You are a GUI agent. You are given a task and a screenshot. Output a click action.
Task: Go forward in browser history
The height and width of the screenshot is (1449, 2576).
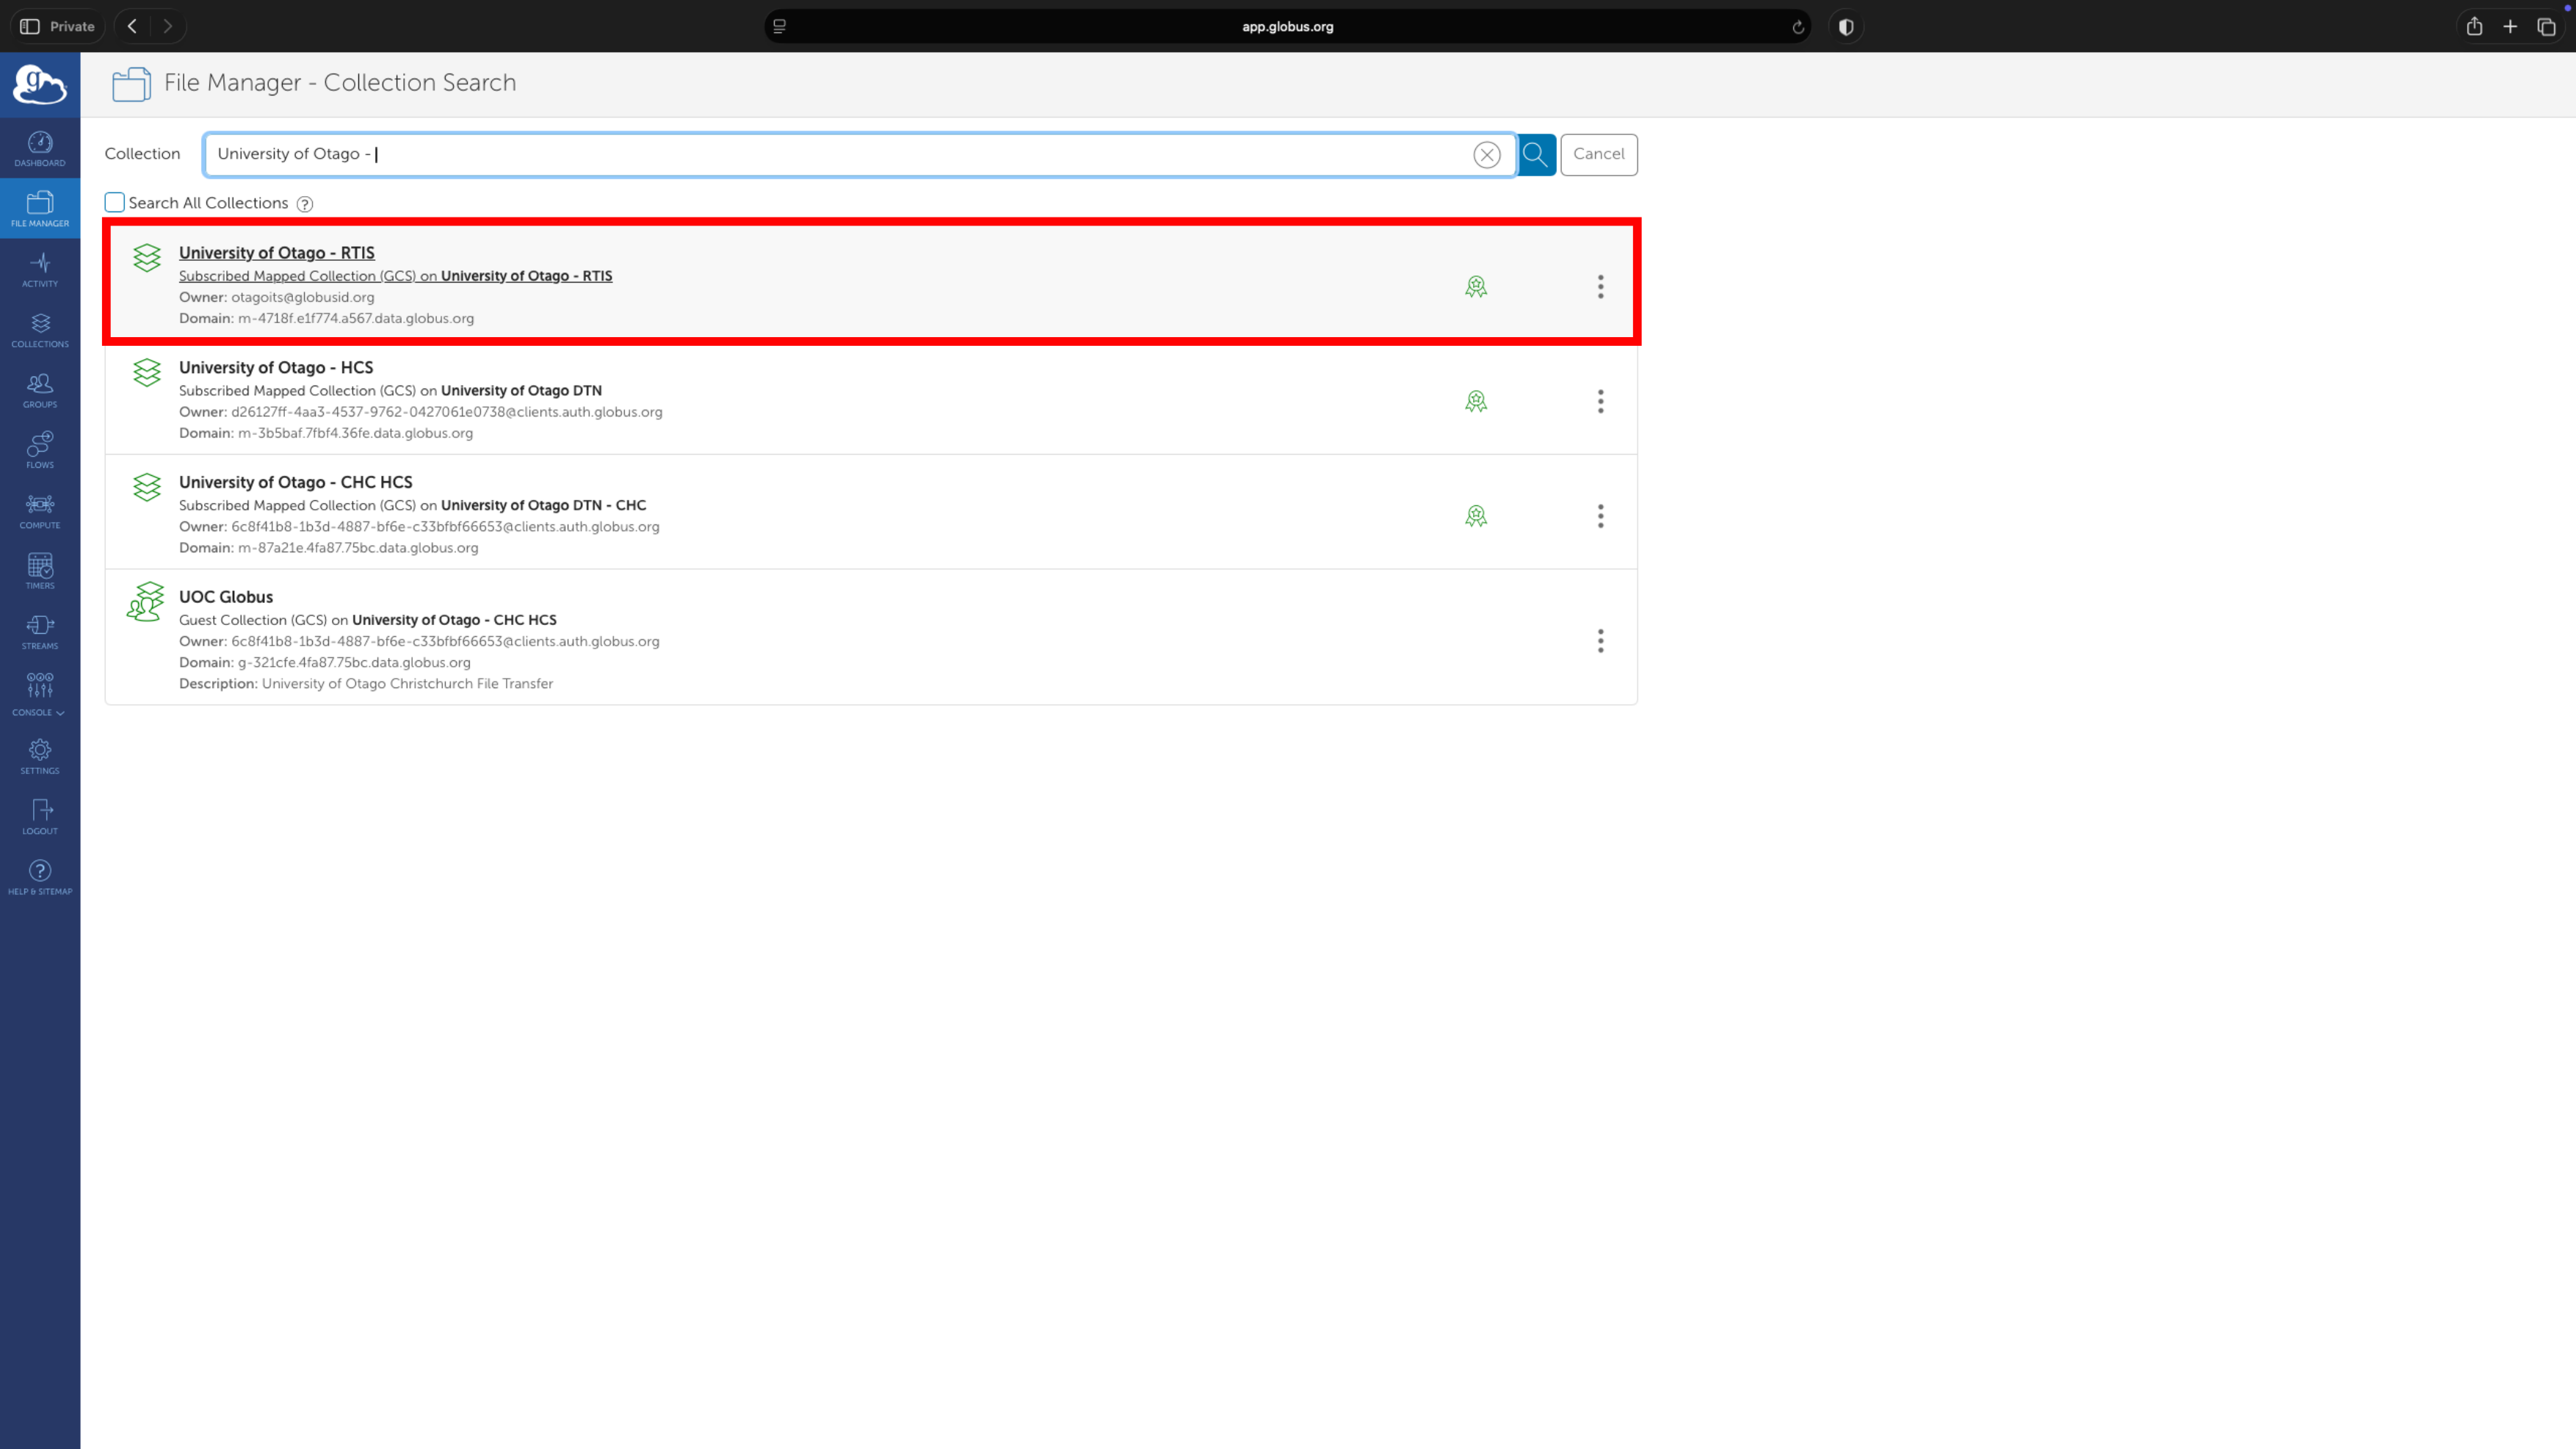click(x=168, y=27)
